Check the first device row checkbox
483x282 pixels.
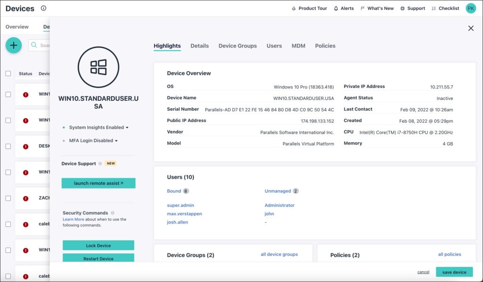pos(8,94)
